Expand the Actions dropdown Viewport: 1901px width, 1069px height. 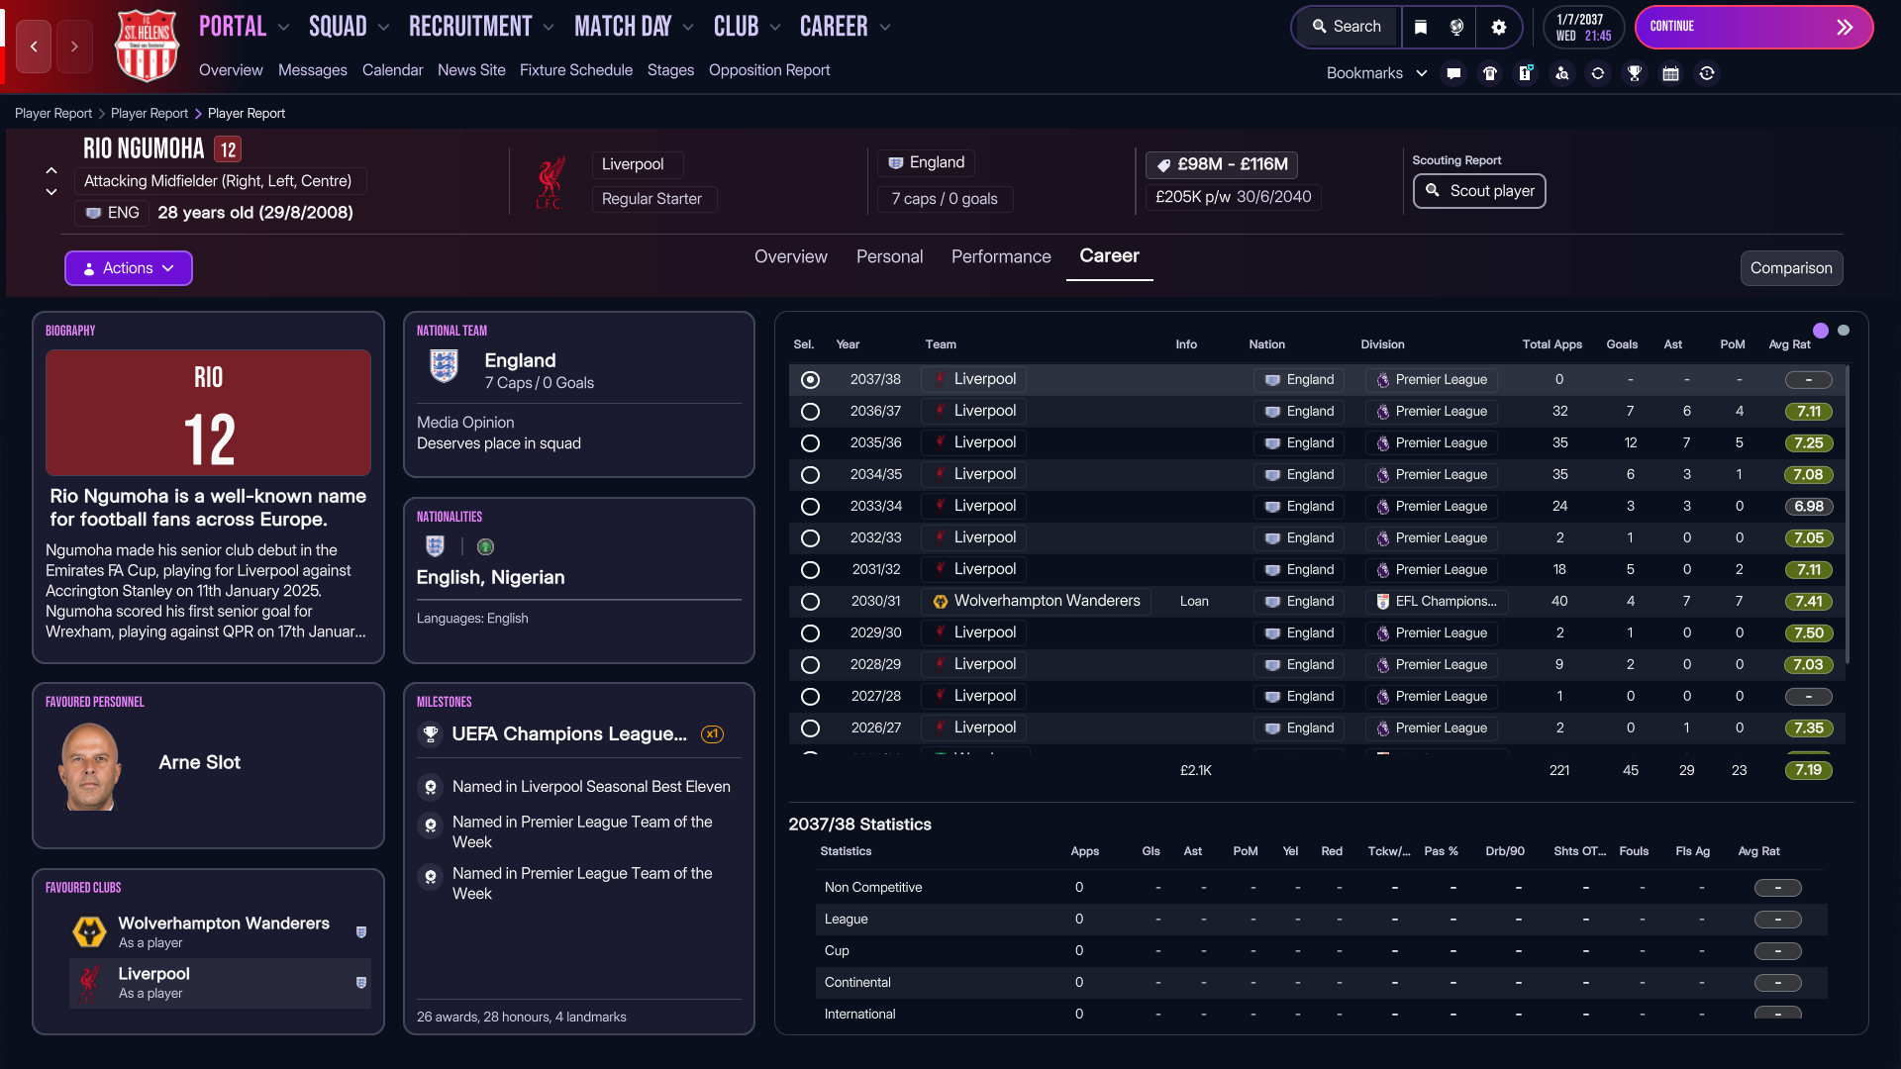129,268
